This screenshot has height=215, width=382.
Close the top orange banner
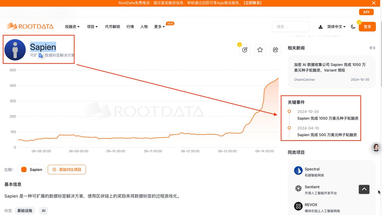tap(374, 3)
